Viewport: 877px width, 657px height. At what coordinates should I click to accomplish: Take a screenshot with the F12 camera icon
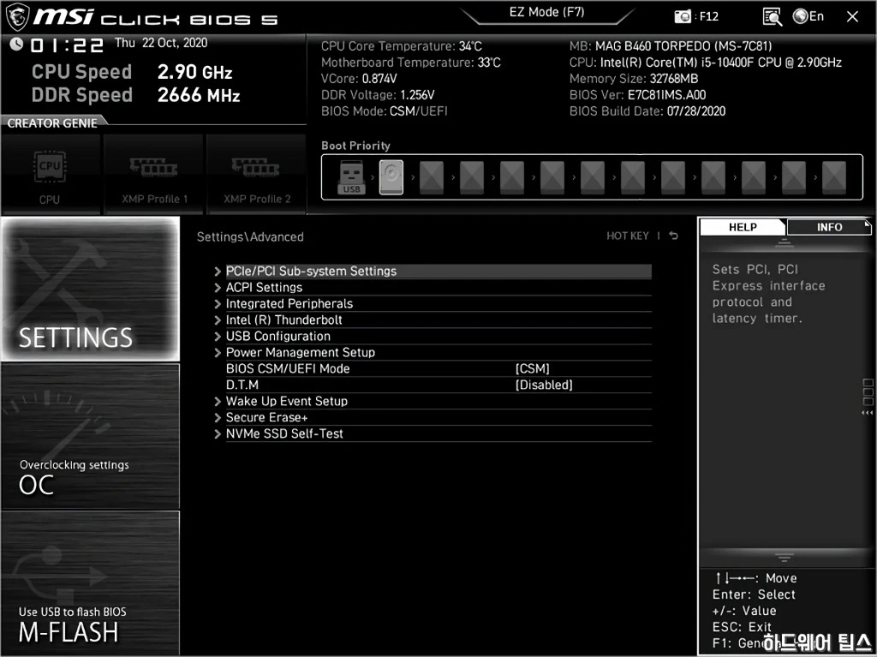coord(683,17)
